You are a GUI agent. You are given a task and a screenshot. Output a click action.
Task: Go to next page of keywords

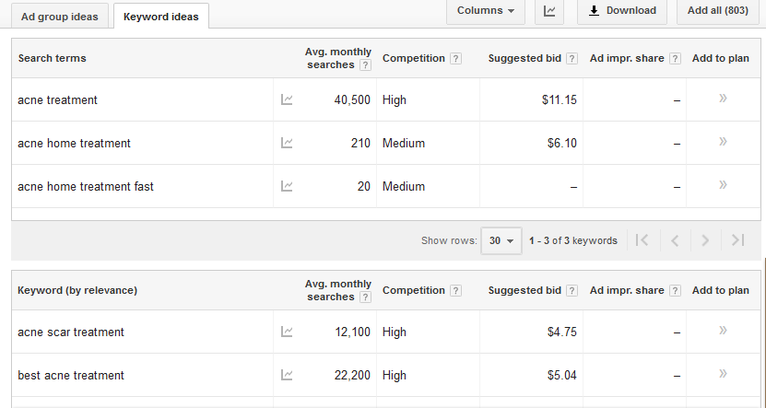point(705,240)
